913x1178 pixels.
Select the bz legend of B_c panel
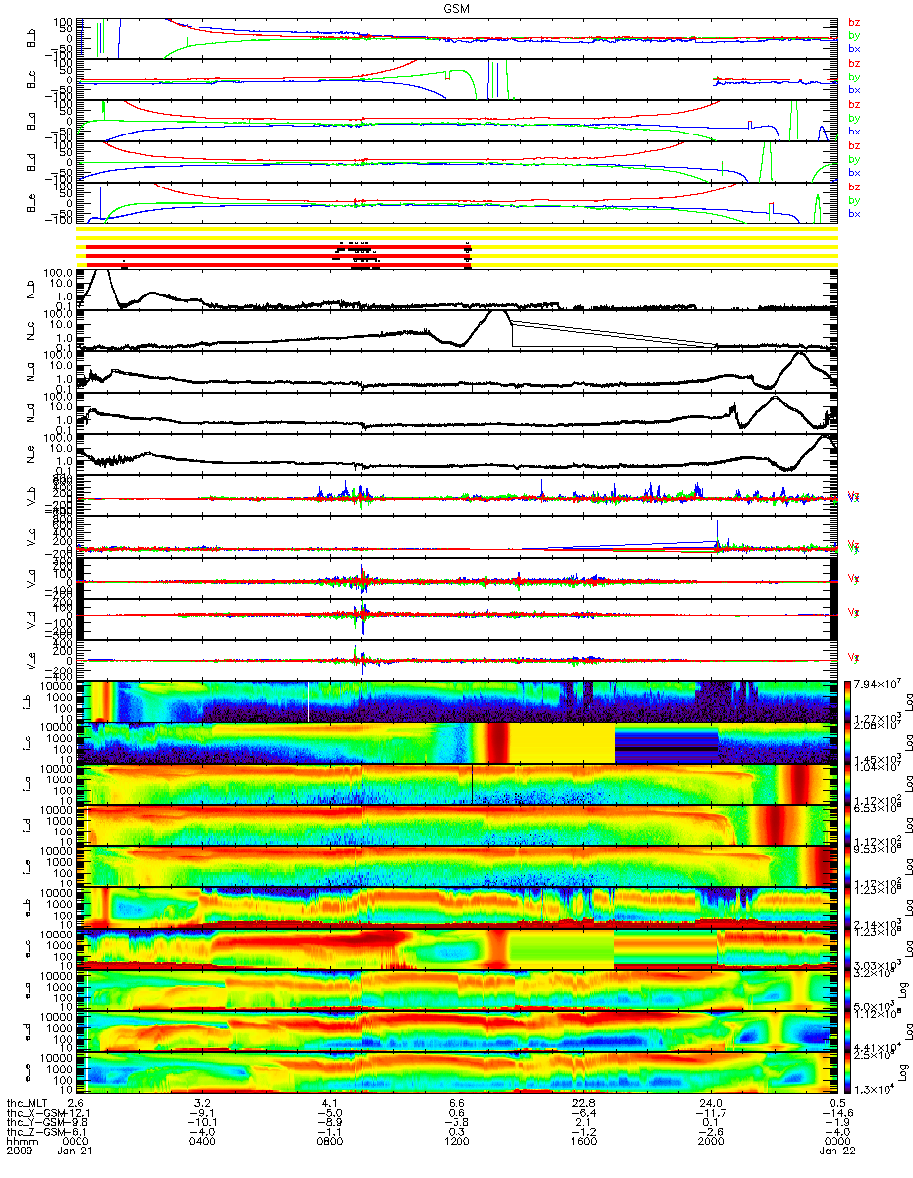pos(854,63)
